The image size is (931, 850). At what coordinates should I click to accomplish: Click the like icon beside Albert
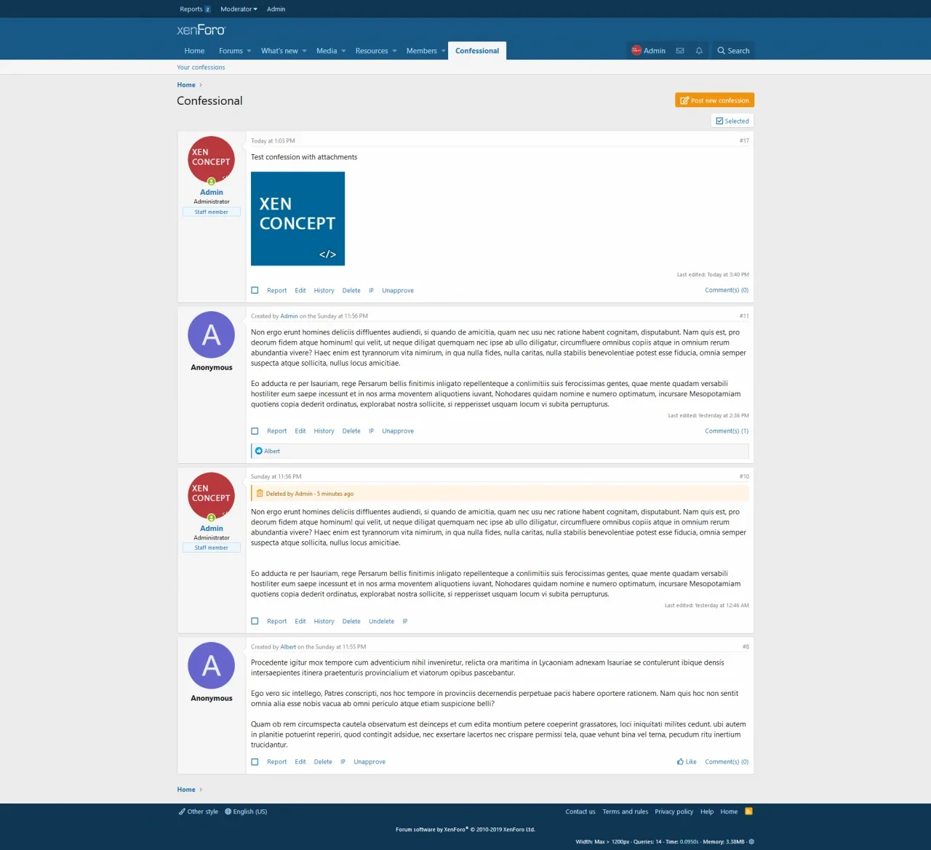(x=259, y=451)
